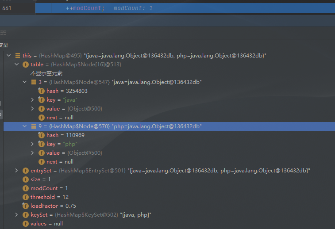Click the array element icon of entry 3
This screenshot has width=335, height=229.
point(34,82)
